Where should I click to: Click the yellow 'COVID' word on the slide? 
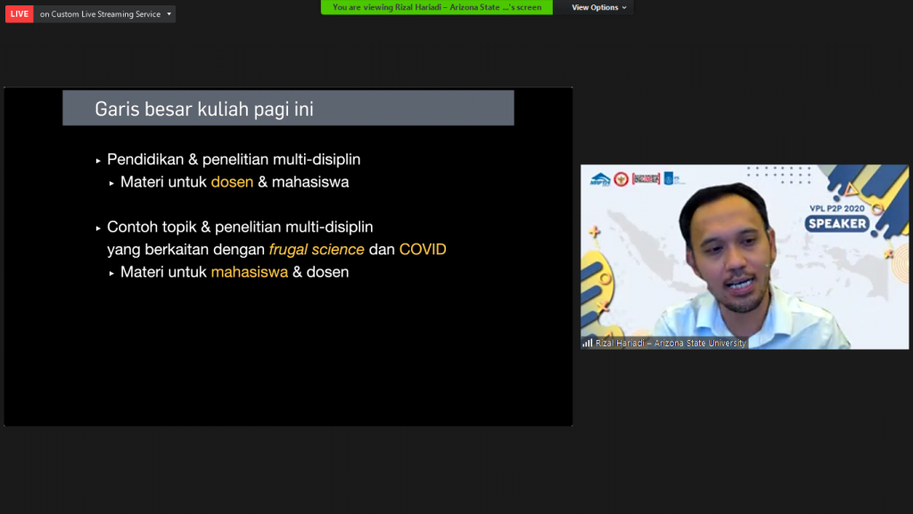click(423, 250)
